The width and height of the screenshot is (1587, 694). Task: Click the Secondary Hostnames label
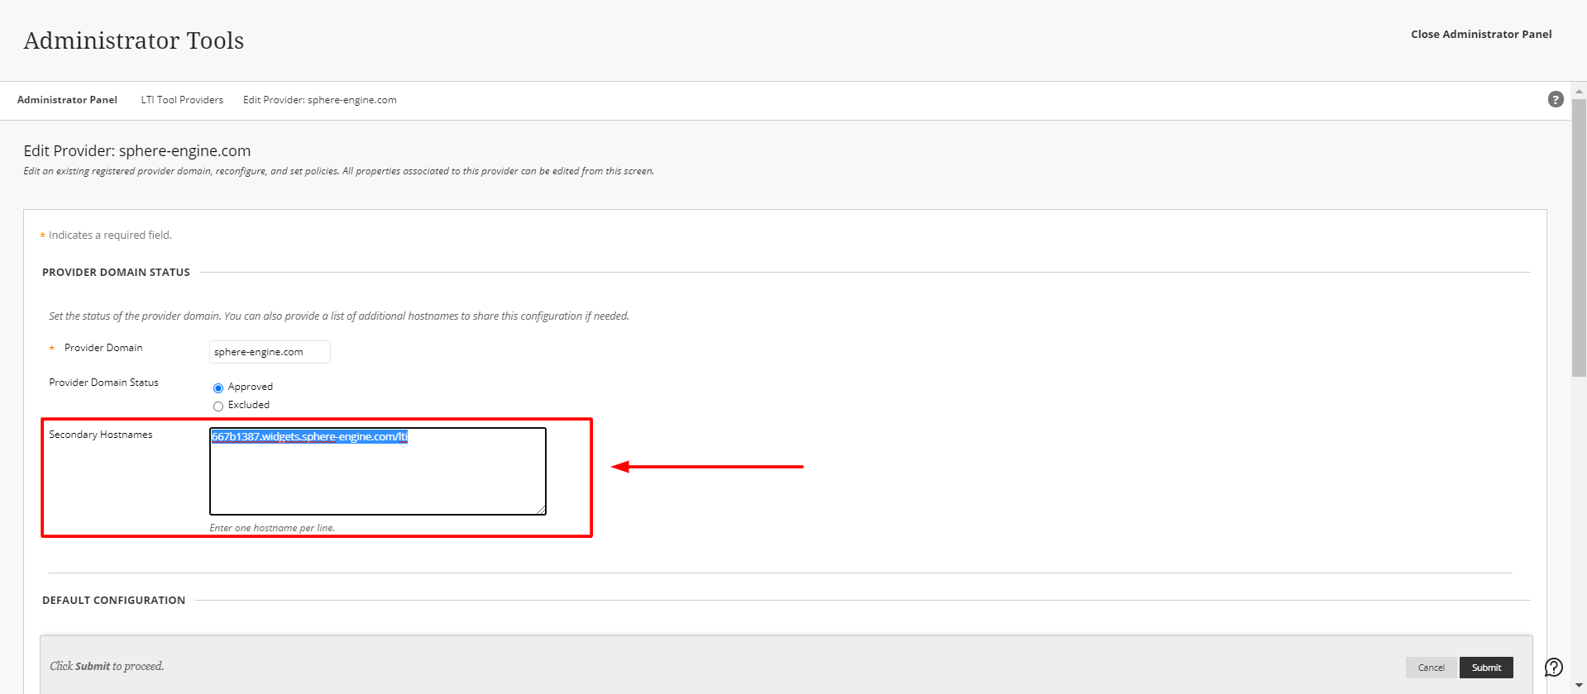click(101, 435)
